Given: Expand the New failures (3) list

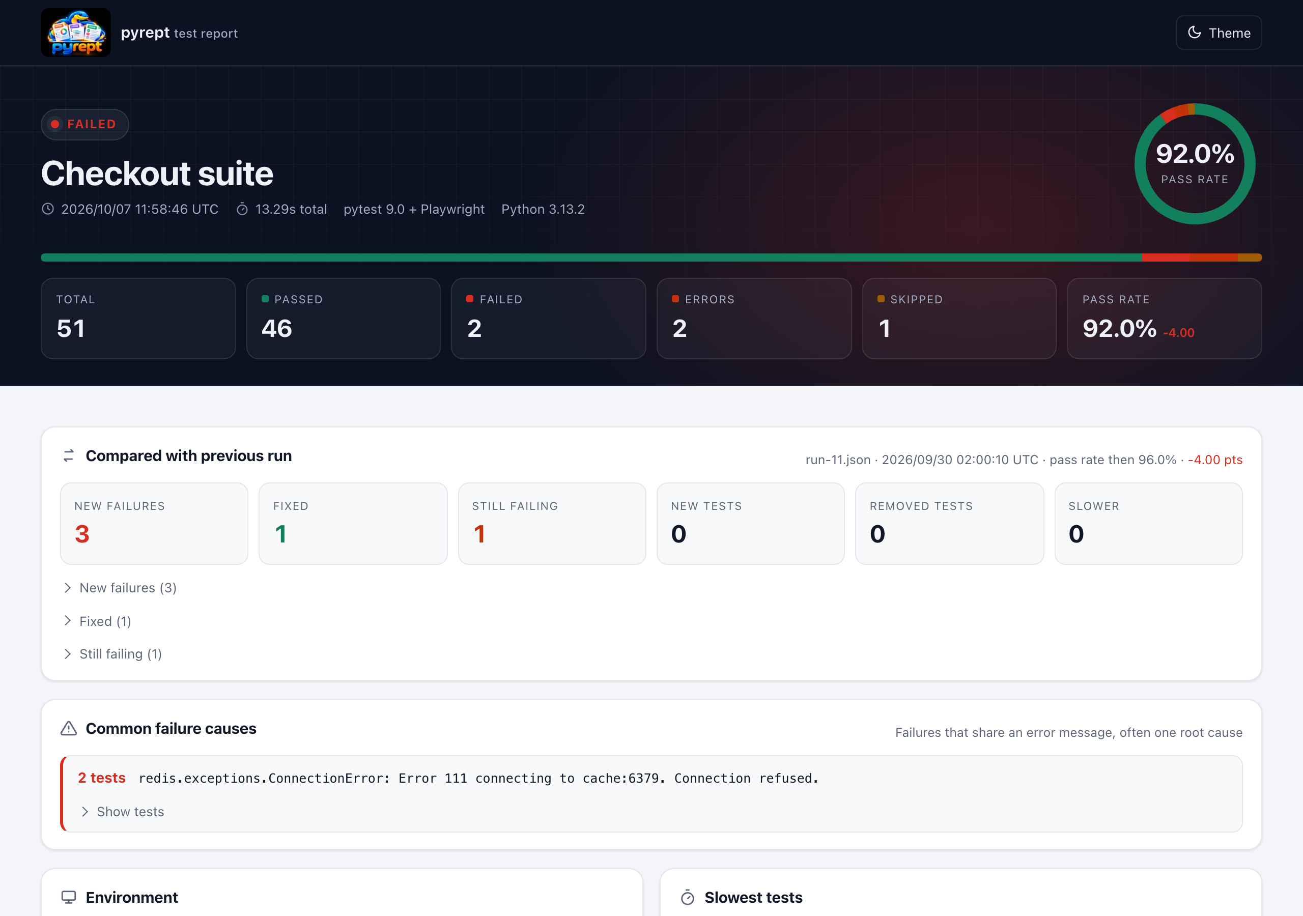Looking at the screenshot, I should click(120, 587).
